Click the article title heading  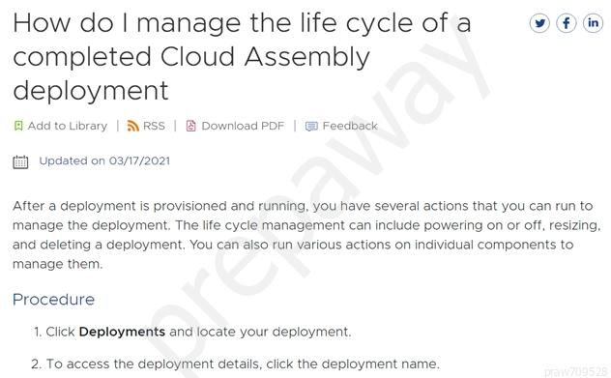click(242, 56)
